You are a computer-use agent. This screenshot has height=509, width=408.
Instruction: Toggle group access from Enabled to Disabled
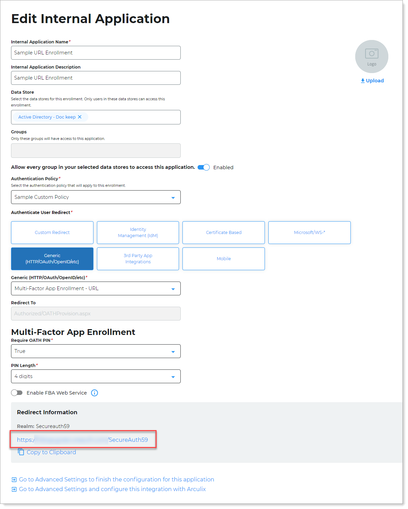pyautogui.click(x=203, y=167)
